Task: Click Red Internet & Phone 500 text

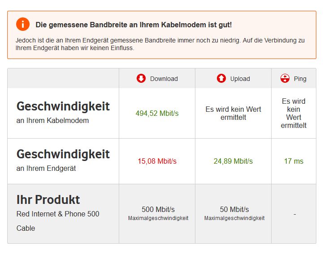Action: click(x=58, y=214)
